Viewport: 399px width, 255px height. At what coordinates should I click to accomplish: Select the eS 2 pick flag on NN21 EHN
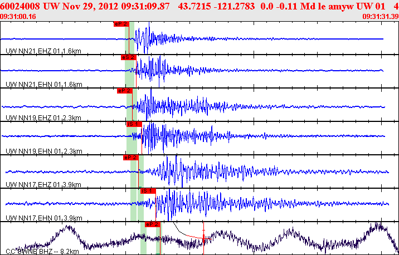pyautogui.click(x=129, y=57)
